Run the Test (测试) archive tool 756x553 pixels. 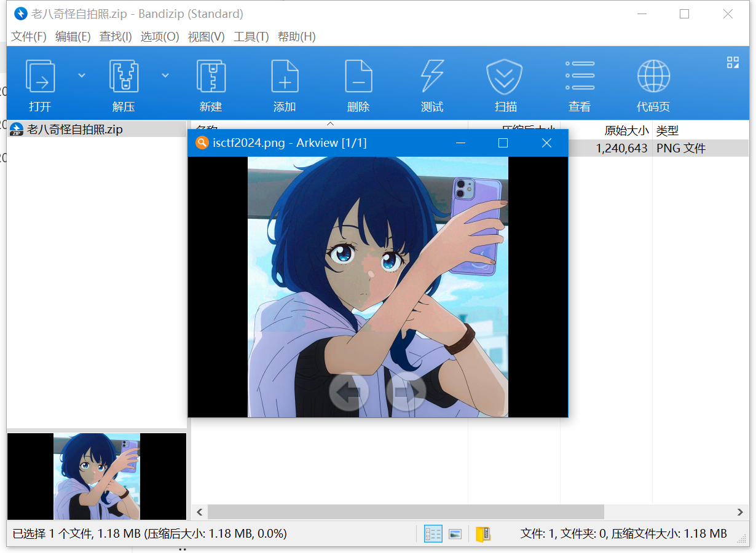pos(432,76)
